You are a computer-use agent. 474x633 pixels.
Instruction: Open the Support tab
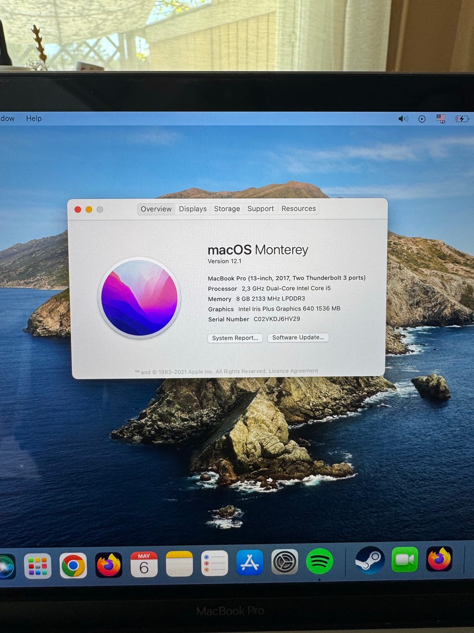261,209
